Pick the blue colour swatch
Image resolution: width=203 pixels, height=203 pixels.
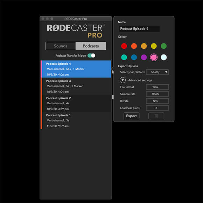click(134, 57)
